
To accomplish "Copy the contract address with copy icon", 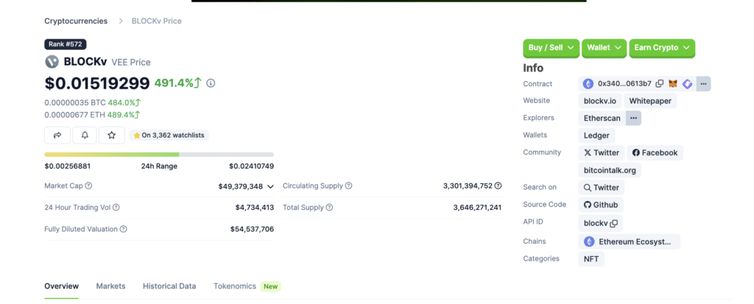I will (659, 84).
